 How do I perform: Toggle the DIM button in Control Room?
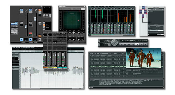pyautogui.click(x=40, y=23)
